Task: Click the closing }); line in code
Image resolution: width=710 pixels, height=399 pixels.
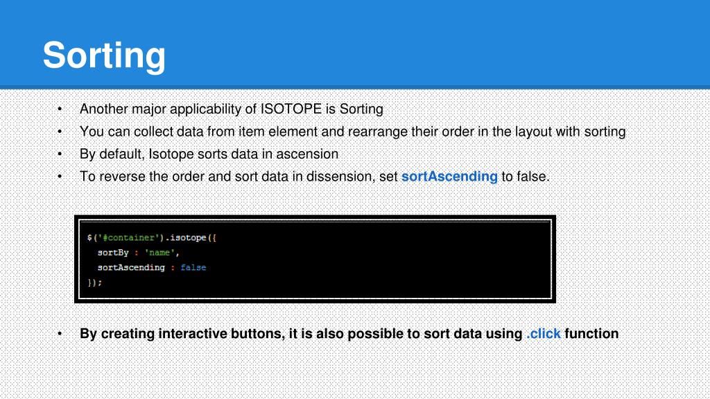Action: [x=94, y=283]
